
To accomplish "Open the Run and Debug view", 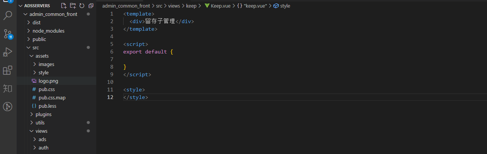I will 8,52.
